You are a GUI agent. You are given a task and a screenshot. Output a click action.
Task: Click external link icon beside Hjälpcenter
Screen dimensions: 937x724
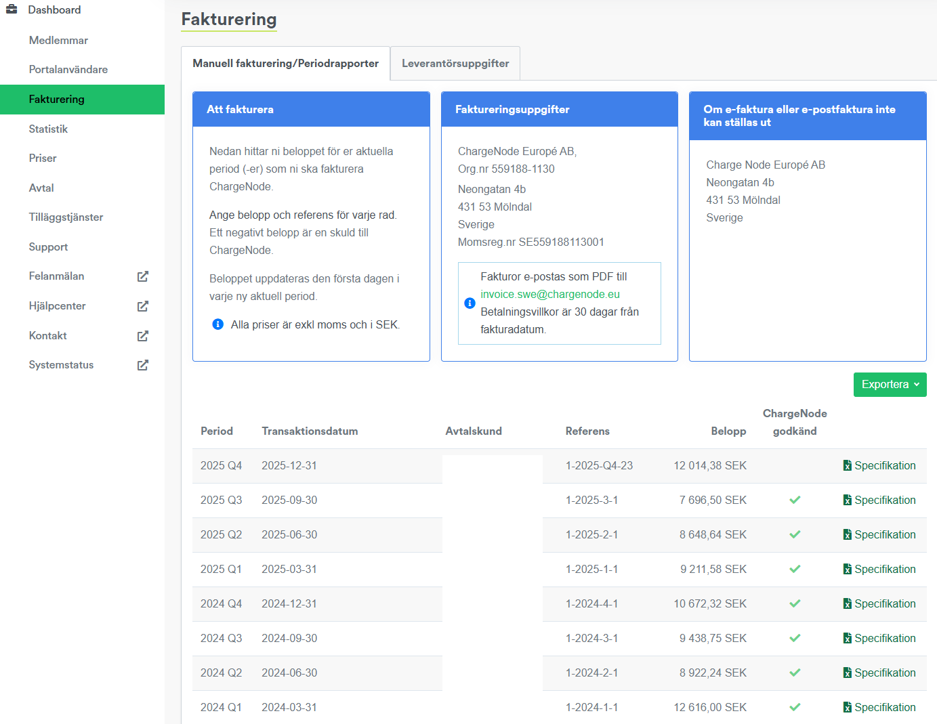click(142, 306)
